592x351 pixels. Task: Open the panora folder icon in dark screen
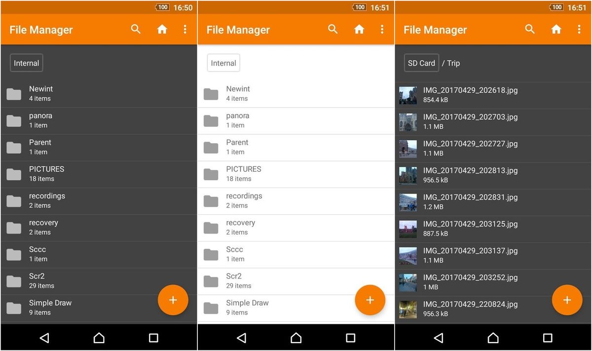tap(14, 120)
